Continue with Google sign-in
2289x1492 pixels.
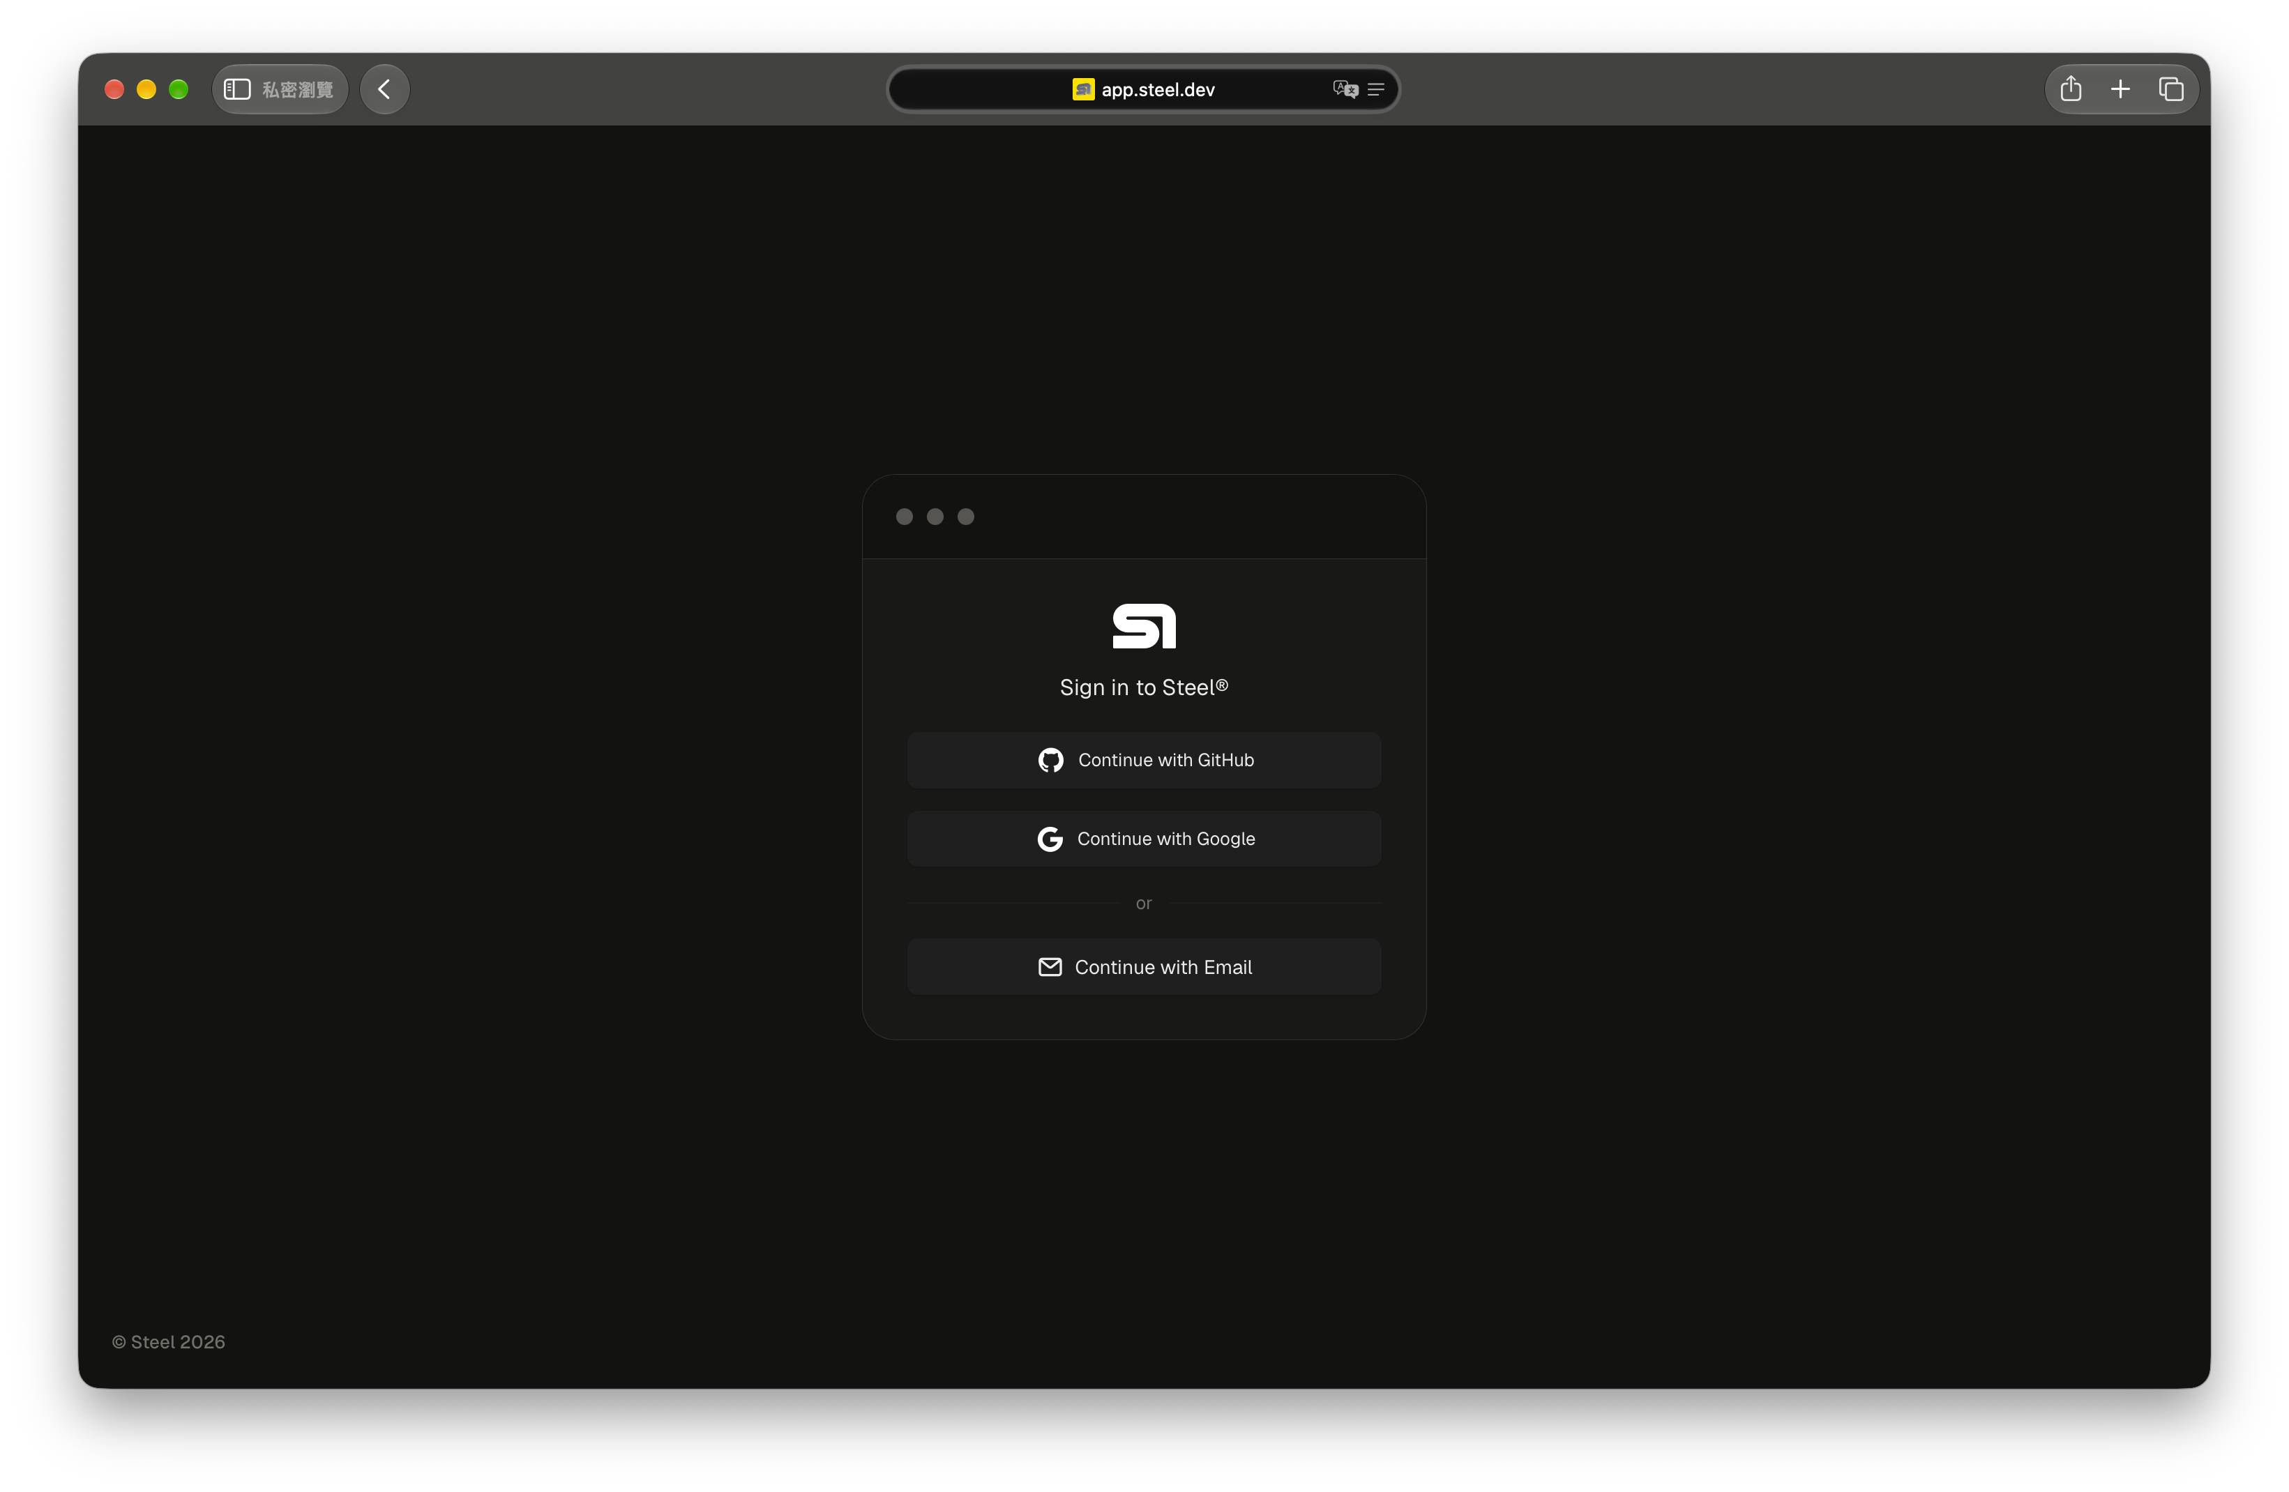coord(1144,838)
